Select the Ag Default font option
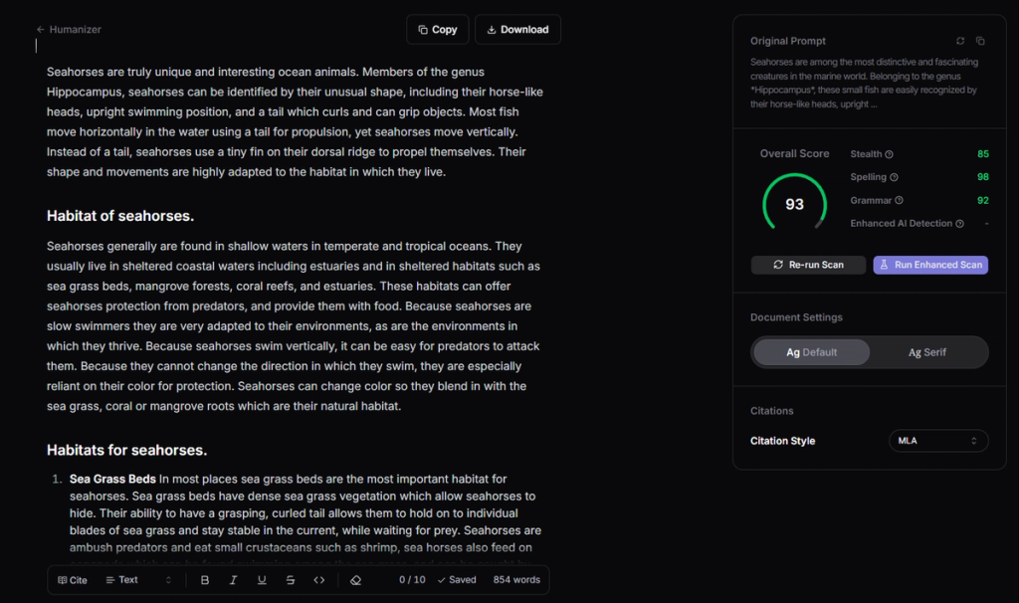Image resolution: width=1019 pixels, height=603 pixels. click(x=812, y=352)
